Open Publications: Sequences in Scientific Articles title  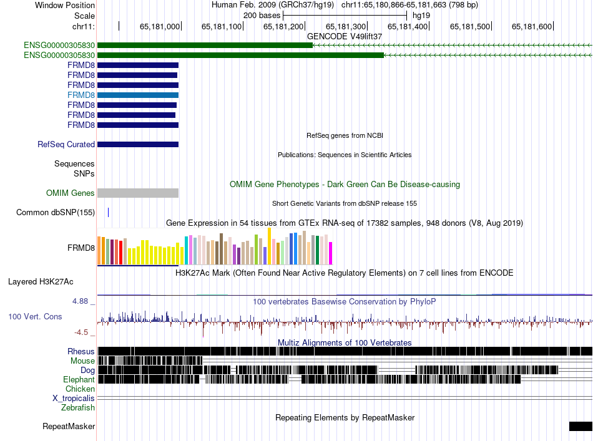[345, 155]
